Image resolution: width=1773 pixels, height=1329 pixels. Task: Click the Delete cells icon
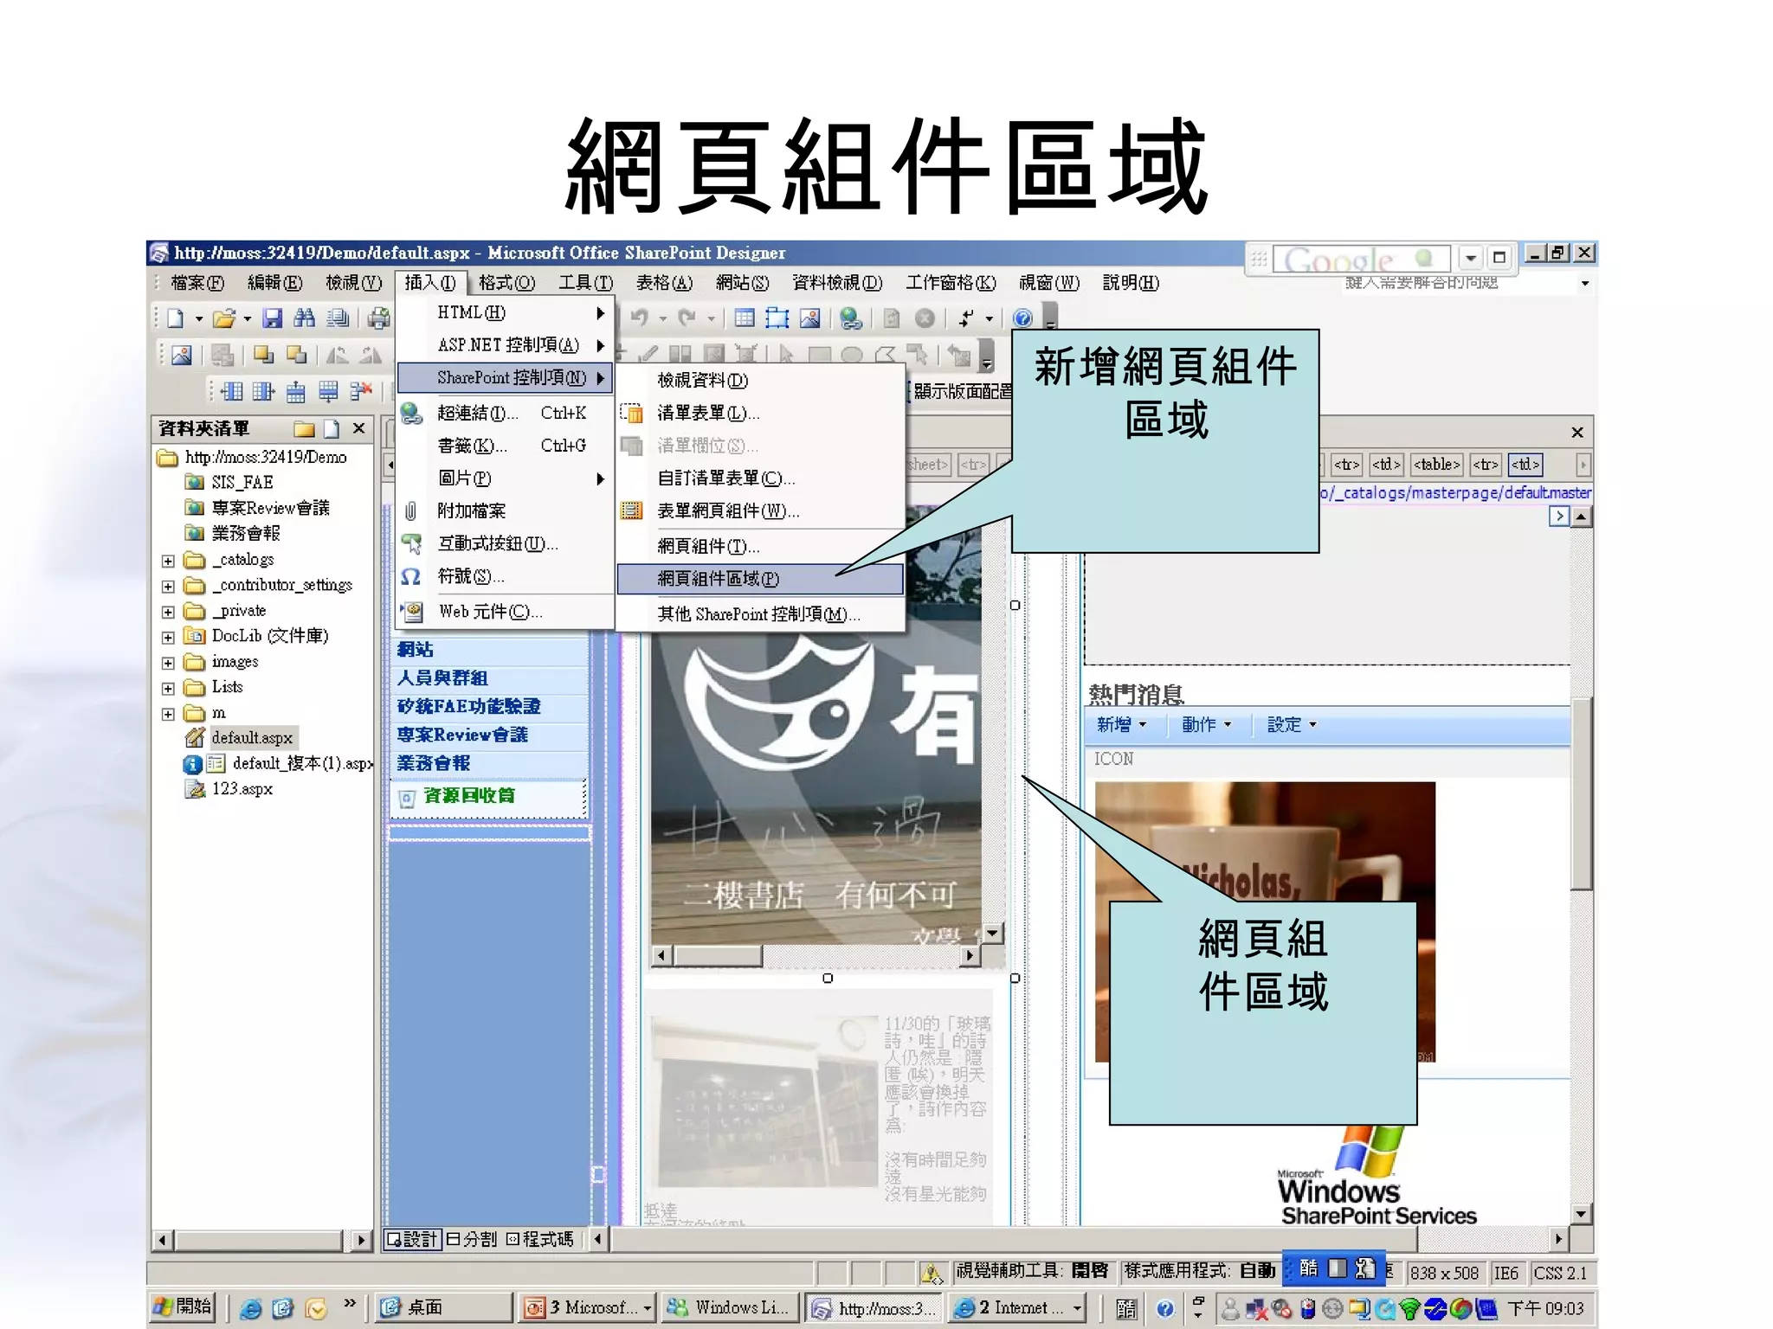click(361, 392)
